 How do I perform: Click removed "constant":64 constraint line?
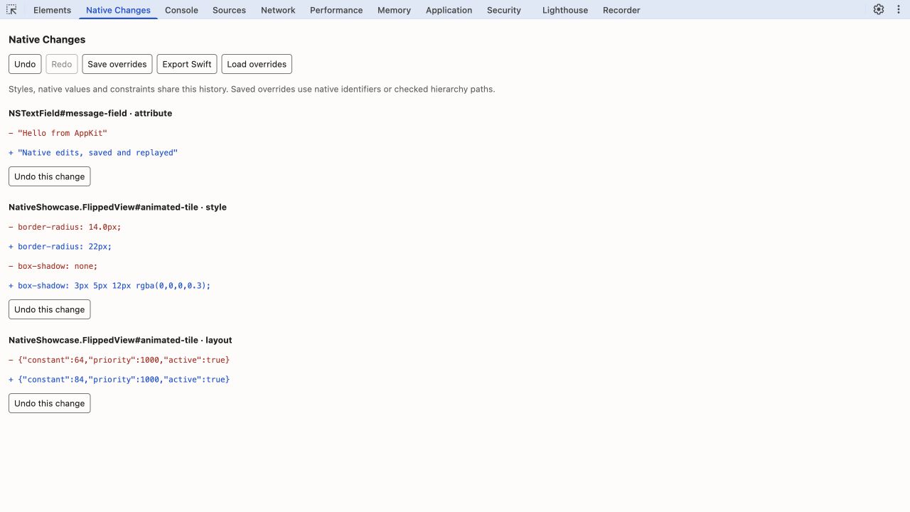pyautogui.click(x=119, y=360)
